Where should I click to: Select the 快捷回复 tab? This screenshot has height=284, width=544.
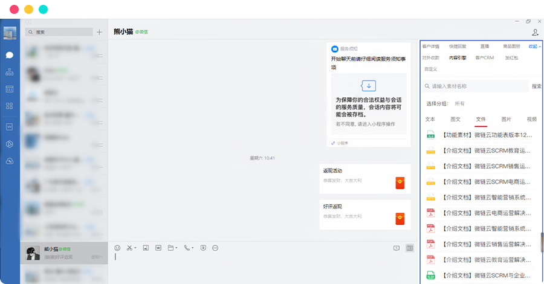pyautogui.click(x=458, y=46)
